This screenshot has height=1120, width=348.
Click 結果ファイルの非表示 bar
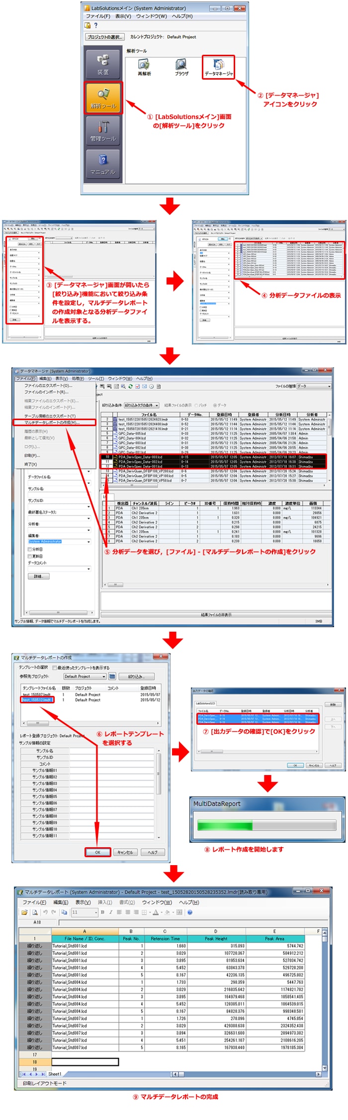point(216,615)
